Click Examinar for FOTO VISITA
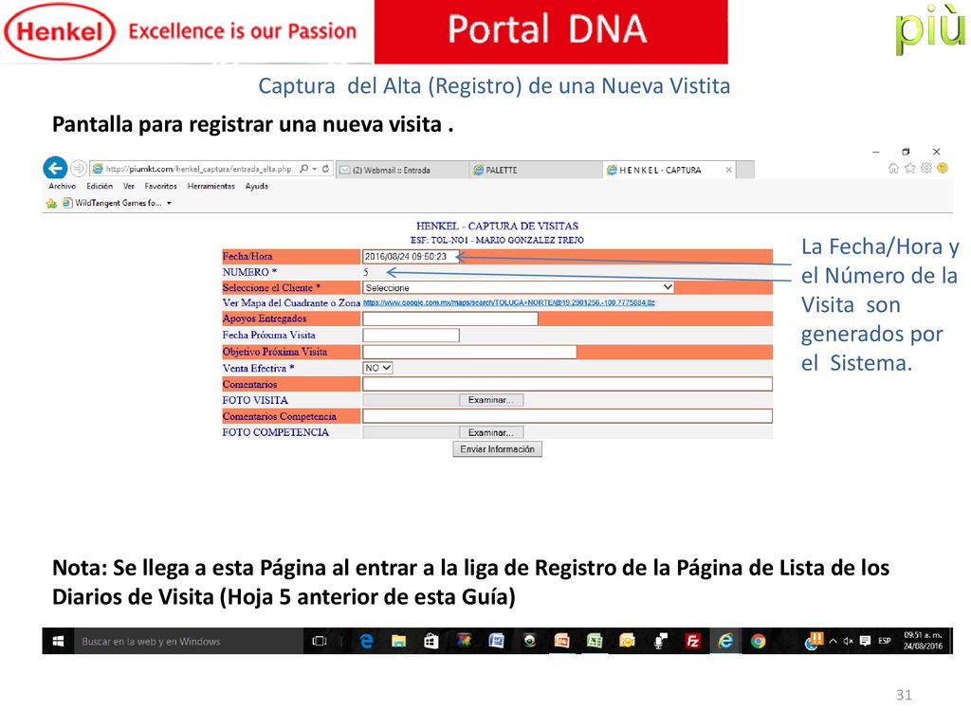The image size is (971, 728). coord(491,400)
